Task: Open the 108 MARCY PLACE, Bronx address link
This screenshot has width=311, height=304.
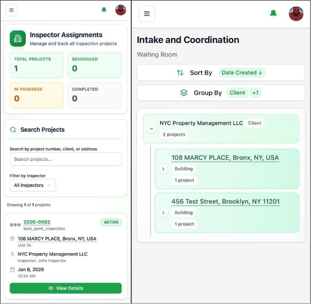Action: click(225, 157)
